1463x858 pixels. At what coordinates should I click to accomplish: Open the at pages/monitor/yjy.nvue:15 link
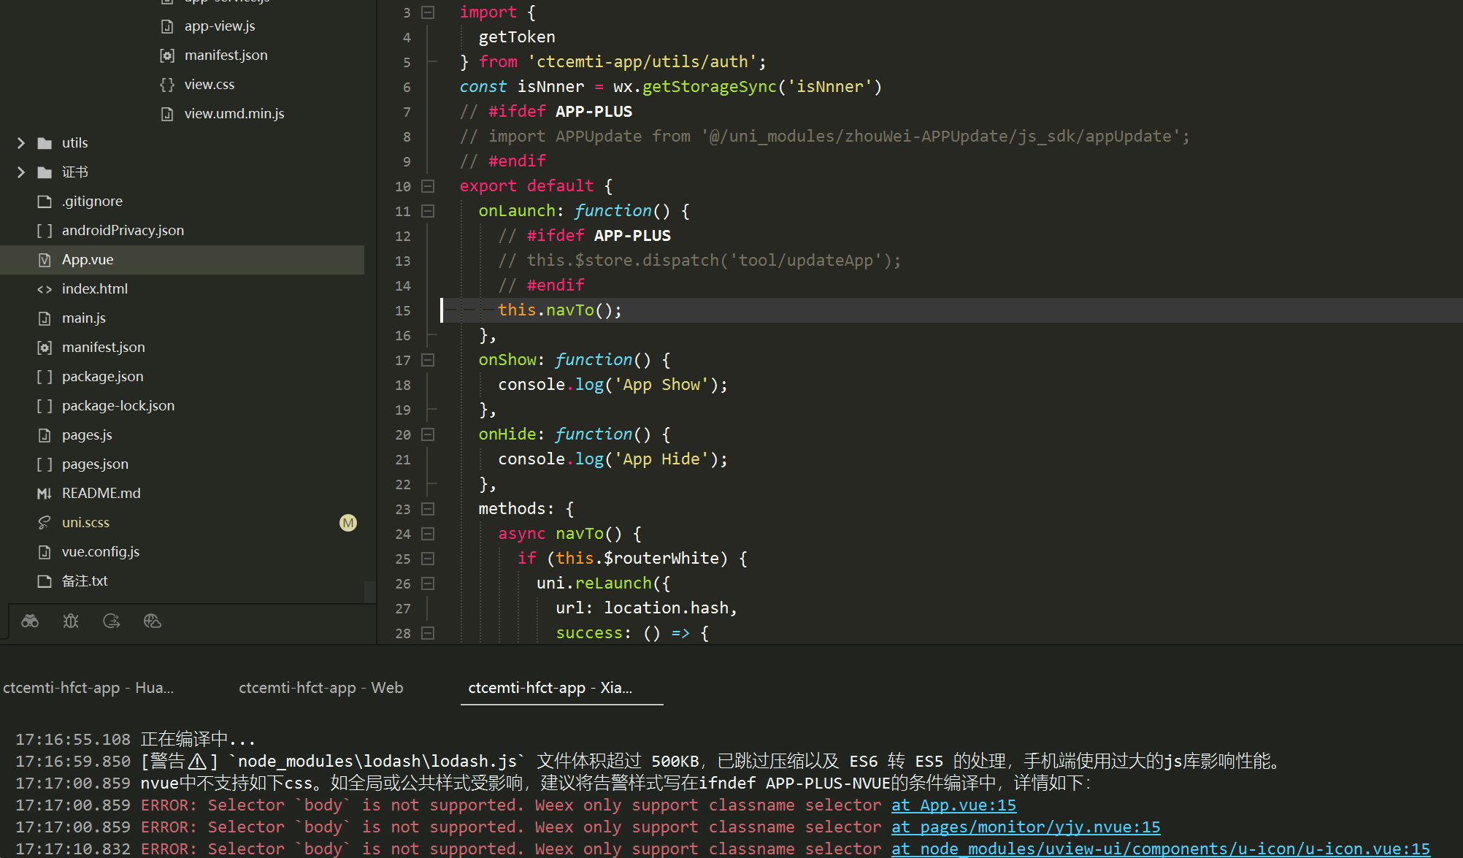[x=1025, y=827]
